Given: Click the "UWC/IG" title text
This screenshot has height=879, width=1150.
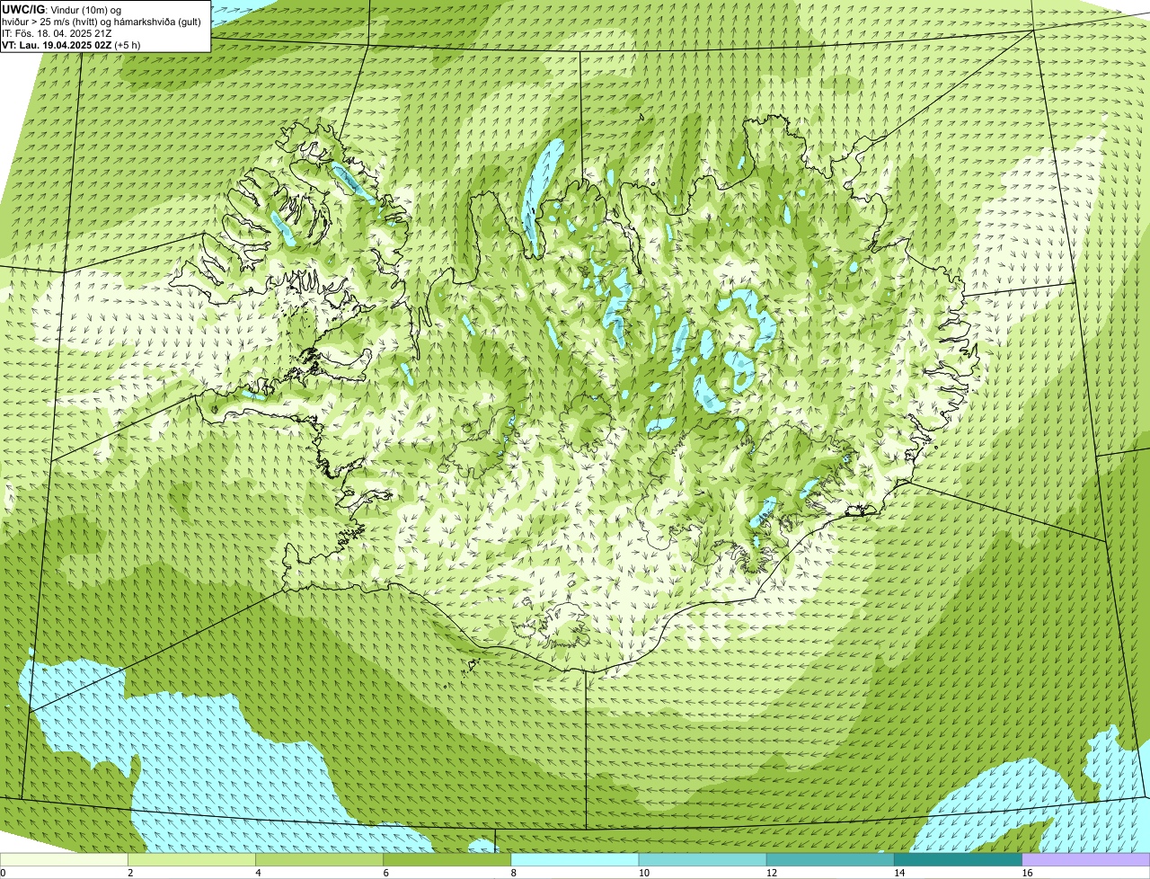Looking at the screenshot, I should click(x=23, y=10).
